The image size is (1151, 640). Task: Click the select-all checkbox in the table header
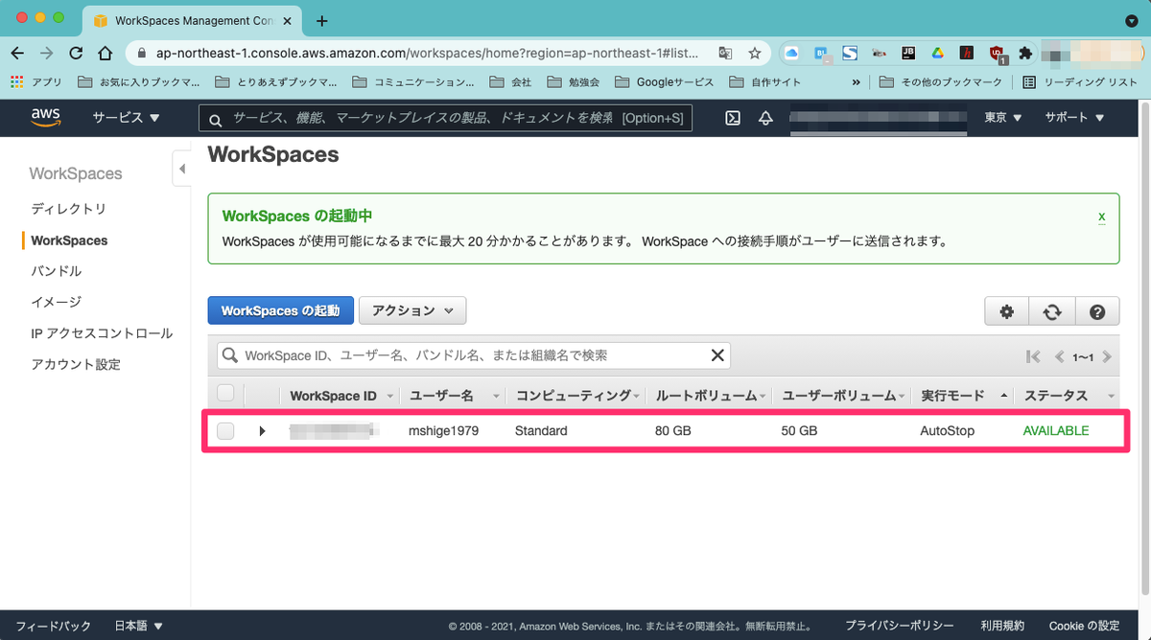pos(225,395)
